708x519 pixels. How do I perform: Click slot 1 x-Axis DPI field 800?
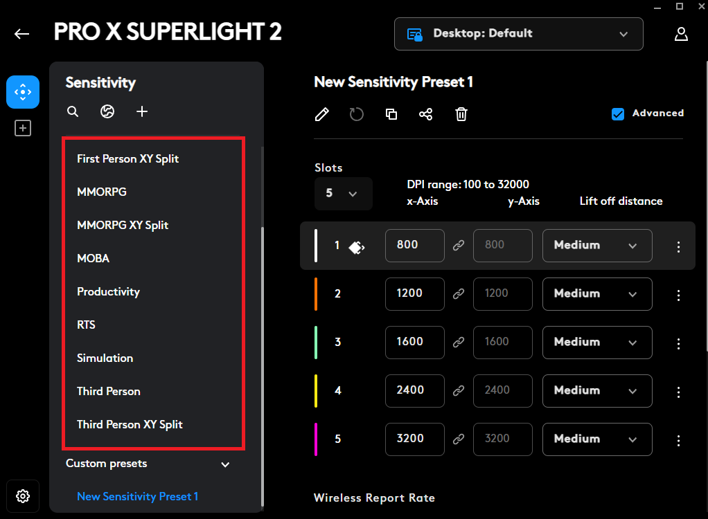pyautogui.click(x=414, y=245)
